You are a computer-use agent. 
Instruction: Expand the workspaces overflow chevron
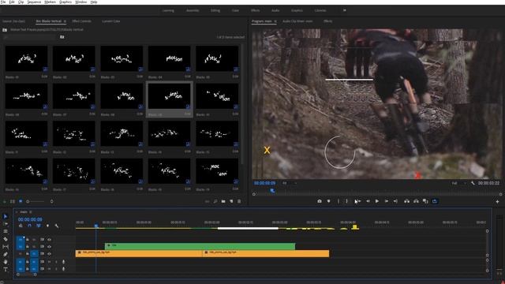(344, 10)
